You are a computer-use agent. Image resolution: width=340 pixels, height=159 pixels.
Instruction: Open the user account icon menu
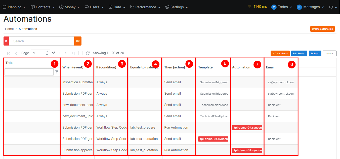click(x=333, y=7)
